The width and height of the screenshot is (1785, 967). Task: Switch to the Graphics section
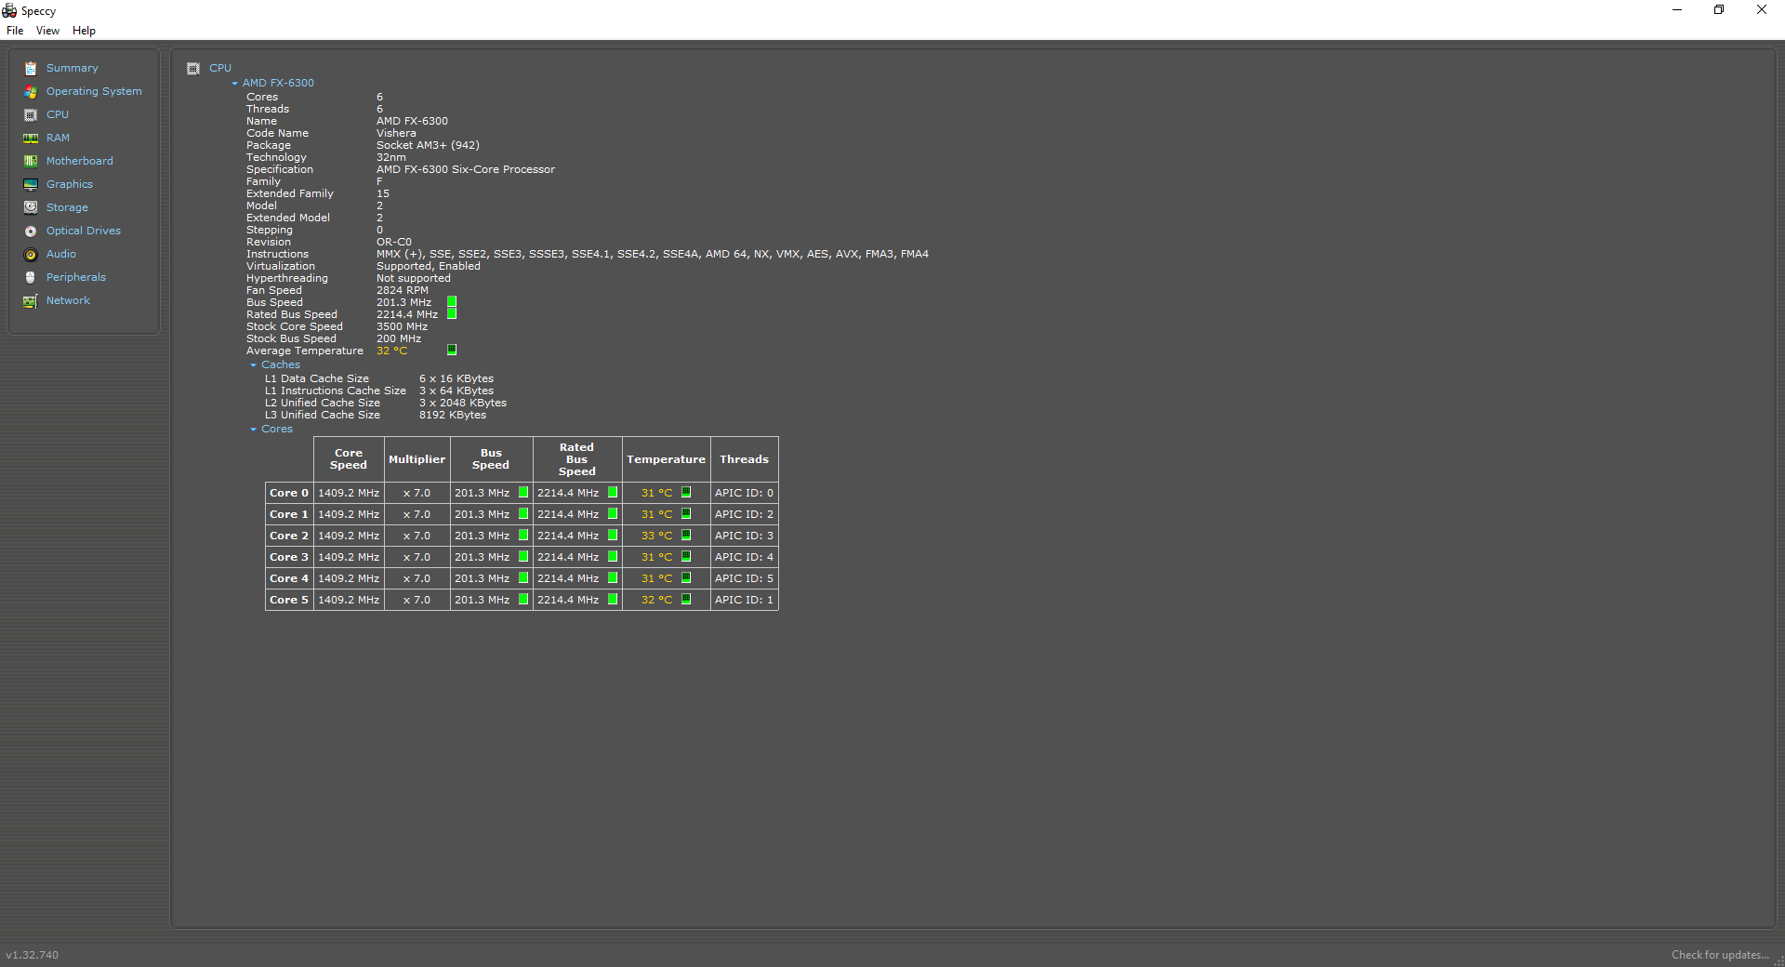coord(70,184)
